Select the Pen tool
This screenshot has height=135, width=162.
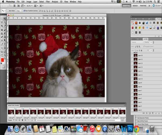click(2, 44)
